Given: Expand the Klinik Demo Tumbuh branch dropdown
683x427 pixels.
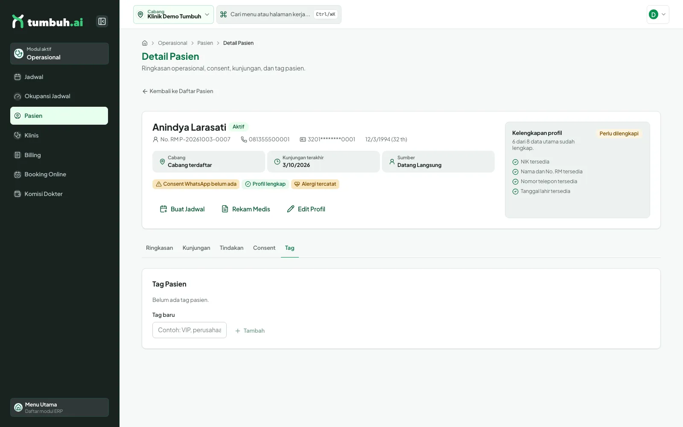Looking at the screenshot, I should pyautogui.click(x=173, y=15).
